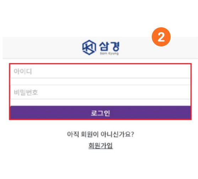The height and width of the screenshot is (179, 198).
Task: Click the blue hexagon emblem of the 삼경 logo
Action: coord(89,47)
